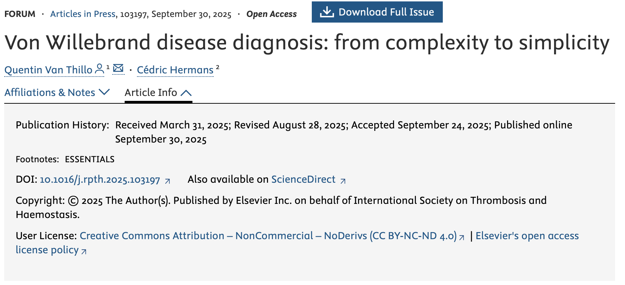Click the author profile person icon
This screenshot has height=285, width=625.
click(x=100, y=69)
